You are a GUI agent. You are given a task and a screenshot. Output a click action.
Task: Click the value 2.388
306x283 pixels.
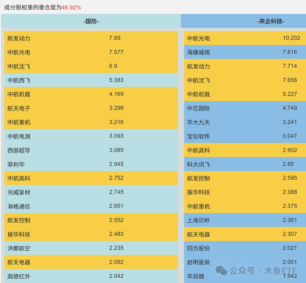tap(290, 192)
